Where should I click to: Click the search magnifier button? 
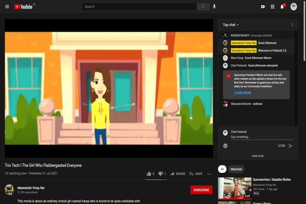point(203,7)
